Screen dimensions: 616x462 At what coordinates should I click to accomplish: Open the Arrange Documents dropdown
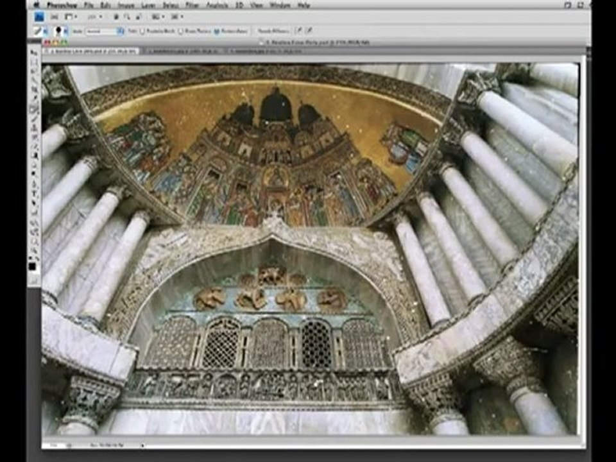[158, 17]
